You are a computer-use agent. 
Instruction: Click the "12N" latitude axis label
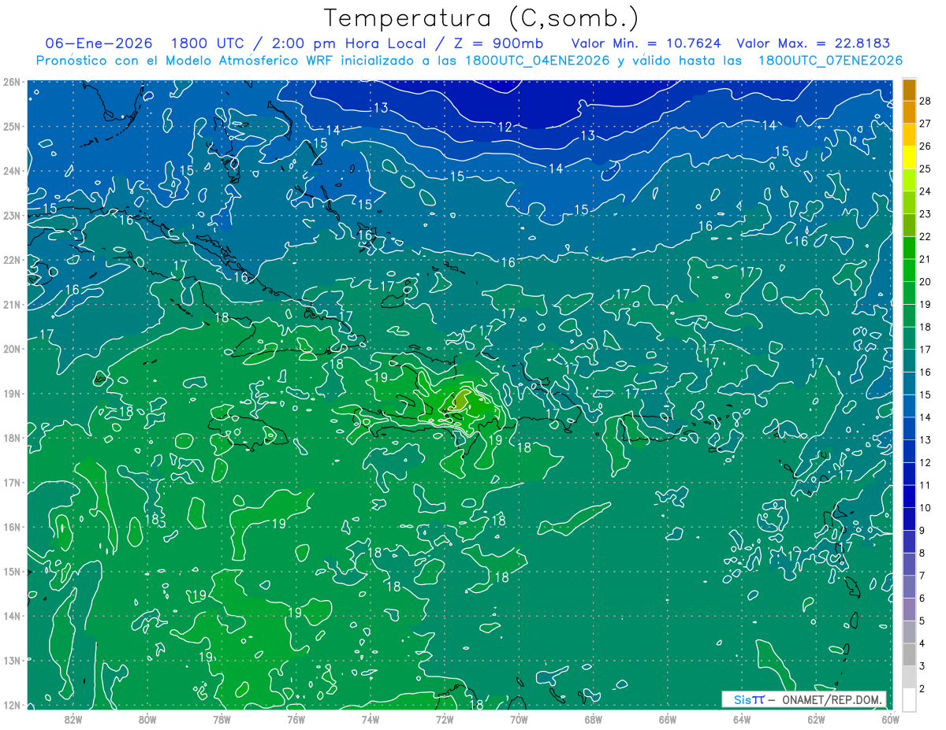pyautogui.click(x=12, y=705)
